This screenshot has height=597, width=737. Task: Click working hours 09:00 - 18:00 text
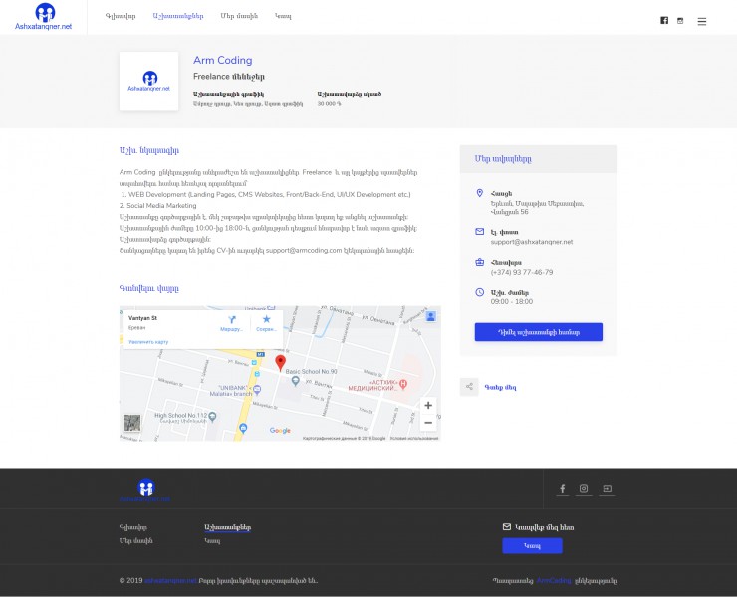[511, 302]
